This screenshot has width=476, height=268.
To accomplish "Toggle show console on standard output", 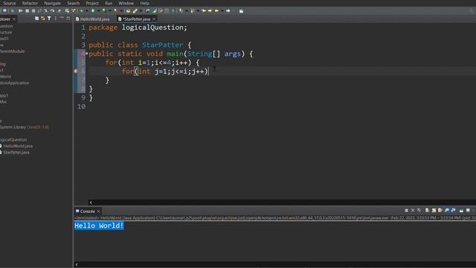I will pos(447,210).
